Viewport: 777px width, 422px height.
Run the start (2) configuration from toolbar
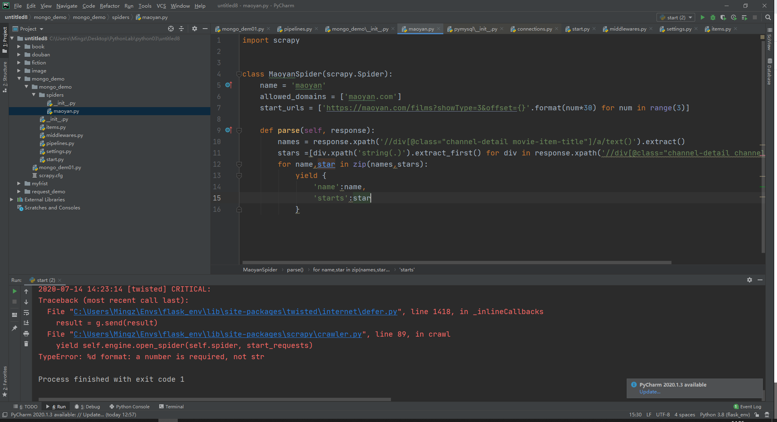point(702,17)
